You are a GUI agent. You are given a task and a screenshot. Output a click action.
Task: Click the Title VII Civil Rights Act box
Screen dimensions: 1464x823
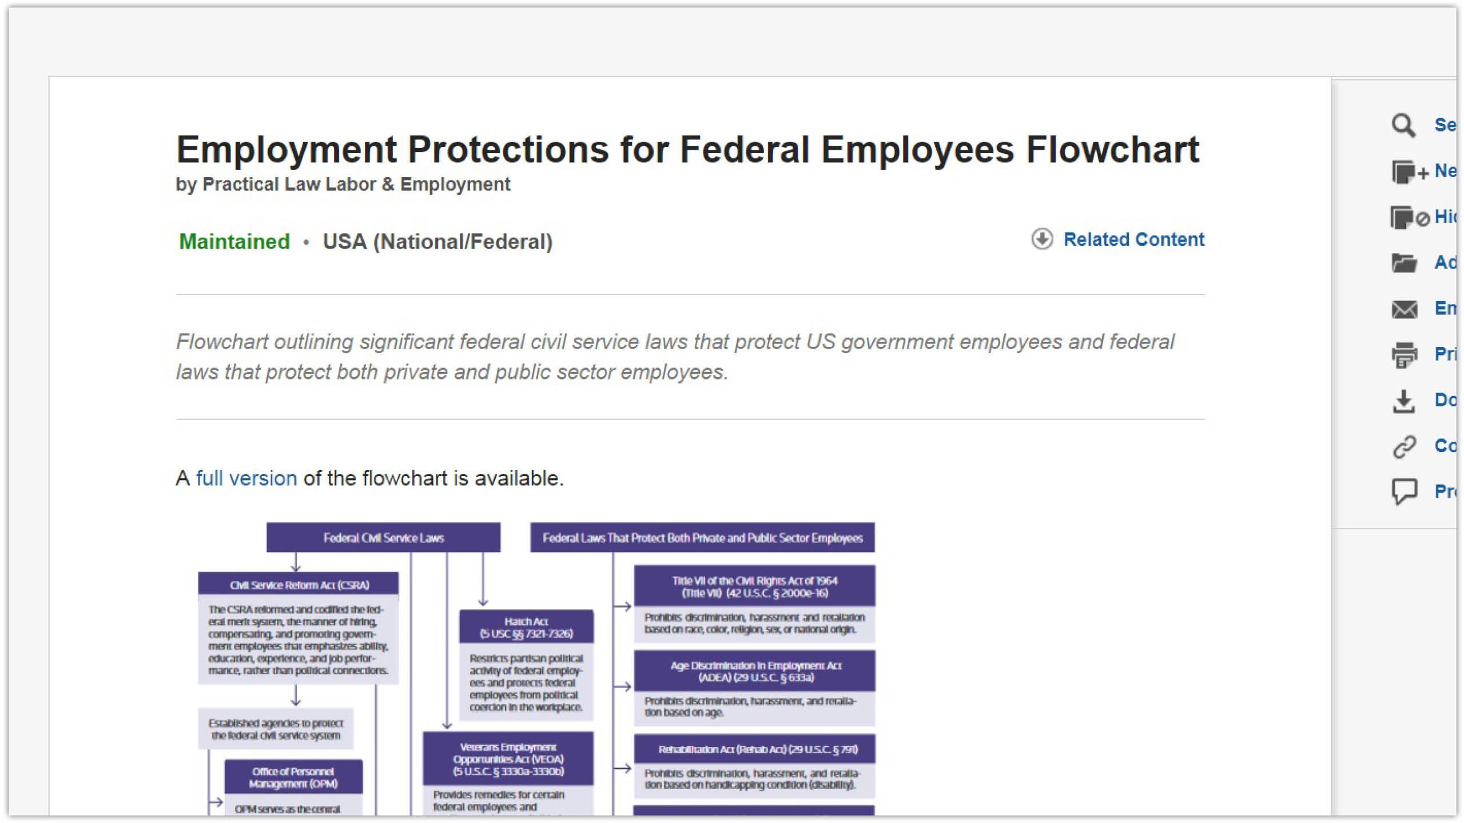754,586
